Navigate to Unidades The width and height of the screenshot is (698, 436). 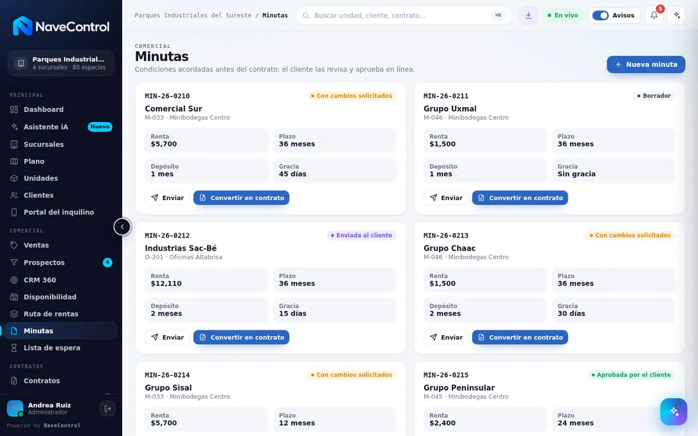61,178
